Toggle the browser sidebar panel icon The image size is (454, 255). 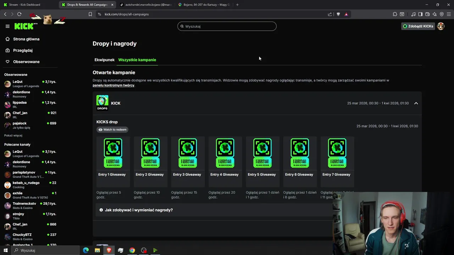pyautogui.click(x=420, y=14)
